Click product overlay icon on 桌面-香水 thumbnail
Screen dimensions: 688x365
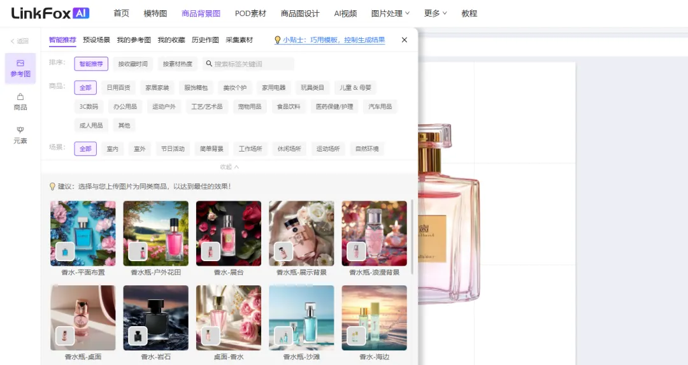pyautogui.click(x=211, y=336)
